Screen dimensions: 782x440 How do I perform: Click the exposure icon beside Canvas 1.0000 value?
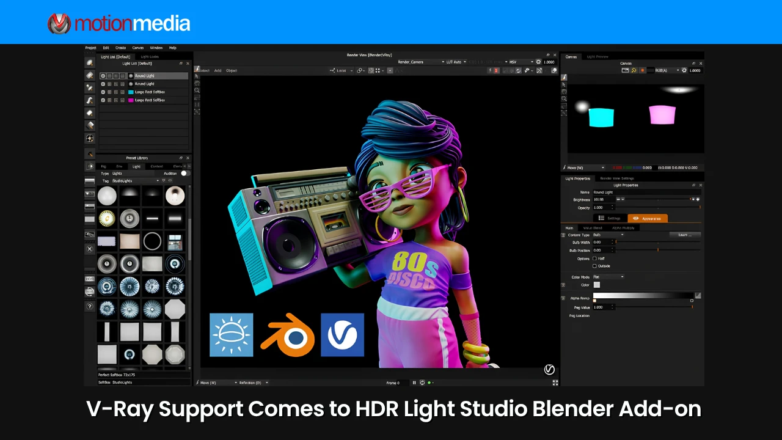click(684, 70)
